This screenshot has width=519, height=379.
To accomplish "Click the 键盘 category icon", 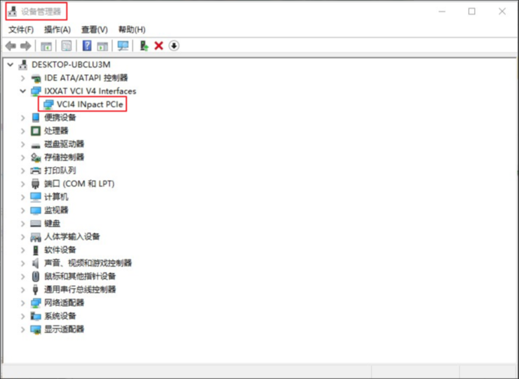I will (36, 224).
